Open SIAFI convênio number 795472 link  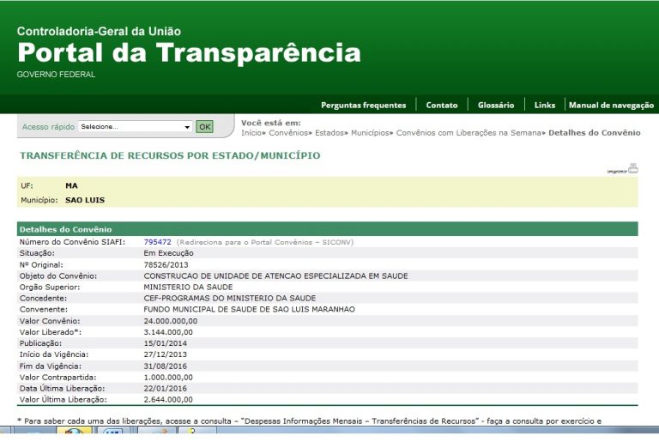click(157, 242)
